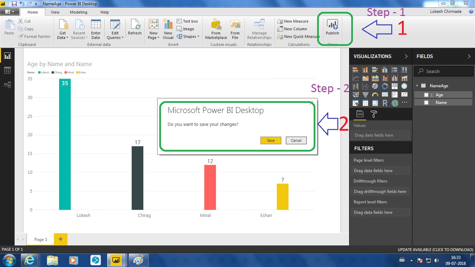The image size is (475, 267).
Task: Collapse the Visualizations pane chevron
Action: point(406,56)
